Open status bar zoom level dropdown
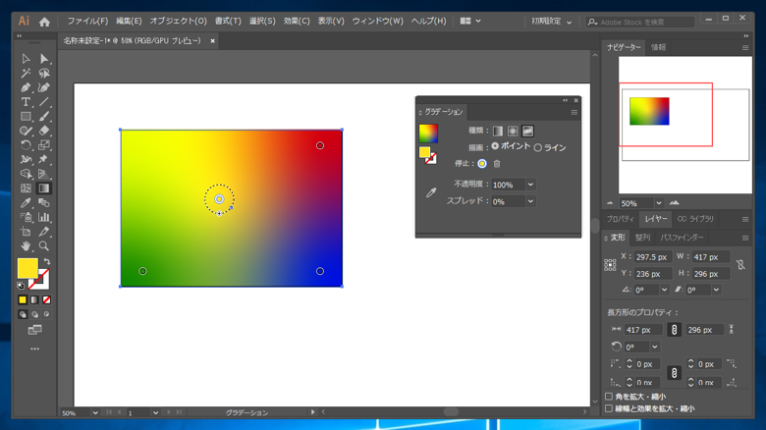 pyautogui.click(x=95, y=413)
